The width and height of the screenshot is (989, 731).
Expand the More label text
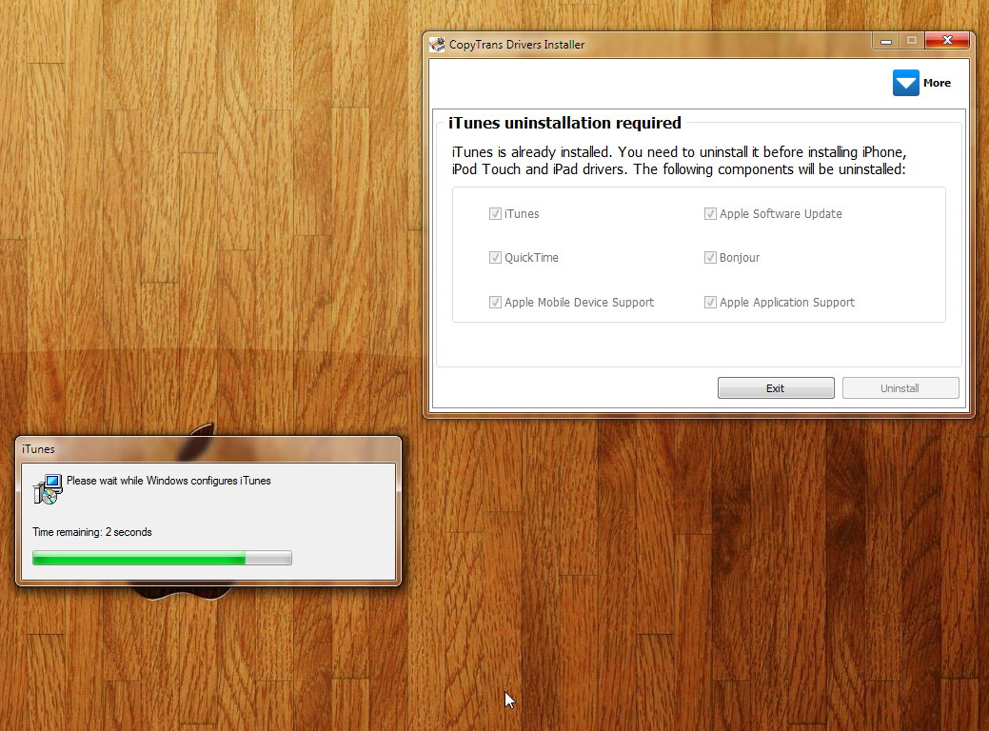pyautogui.click(x=937, y=83)
